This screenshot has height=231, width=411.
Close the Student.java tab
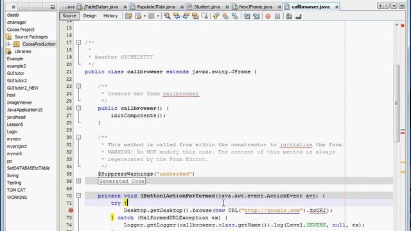(227, 7)
